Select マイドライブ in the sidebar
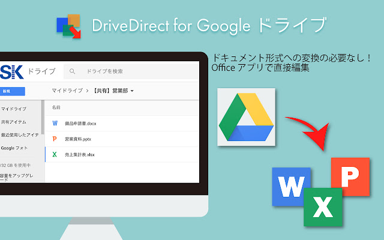The image size is (384, 240). [13, 109]
